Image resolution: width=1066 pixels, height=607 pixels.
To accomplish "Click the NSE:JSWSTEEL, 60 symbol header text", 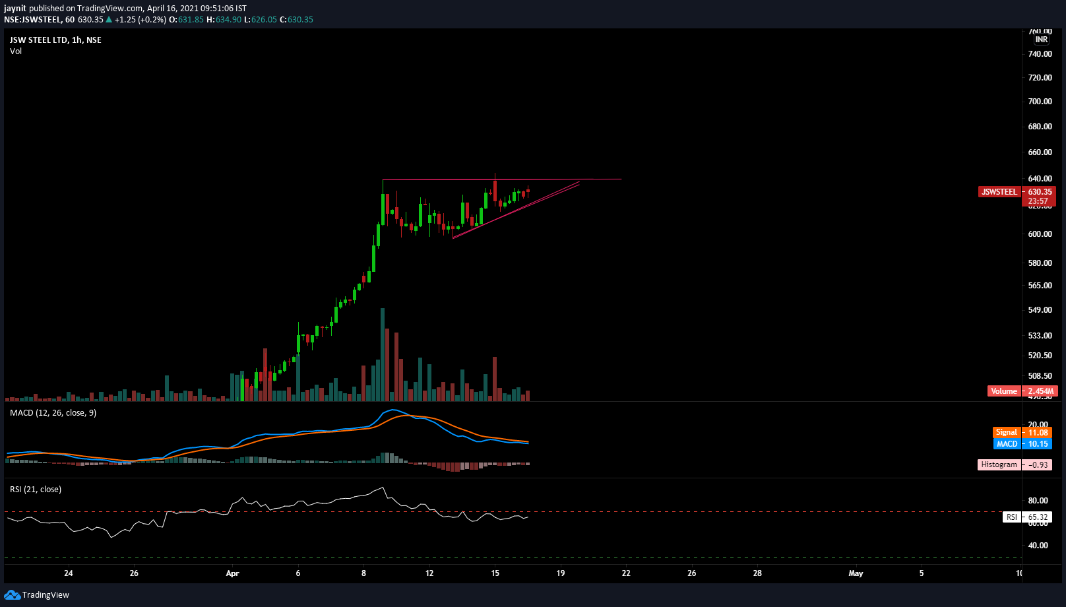I will pos(40,20).
